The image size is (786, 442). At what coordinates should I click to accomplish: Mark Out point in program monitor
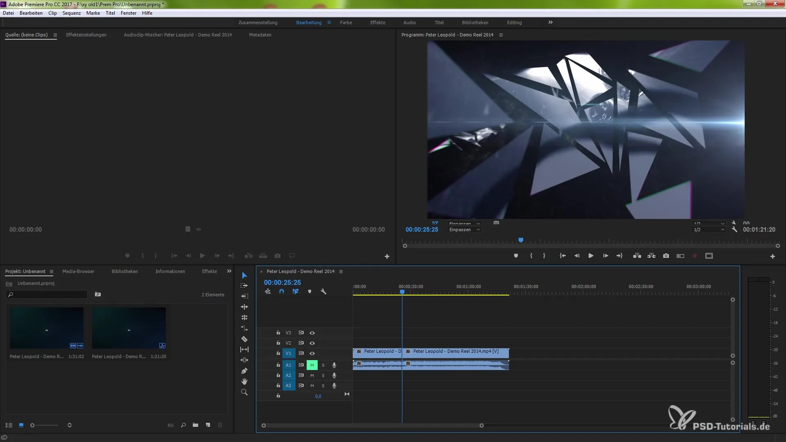coord(544,256)
